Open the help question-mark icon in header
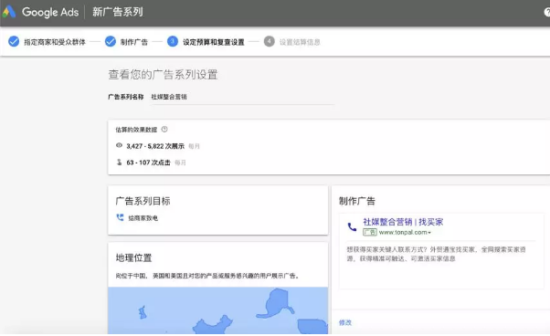This screenshot has width=550, height=336. pyautogui.click(x=547, y=12)
